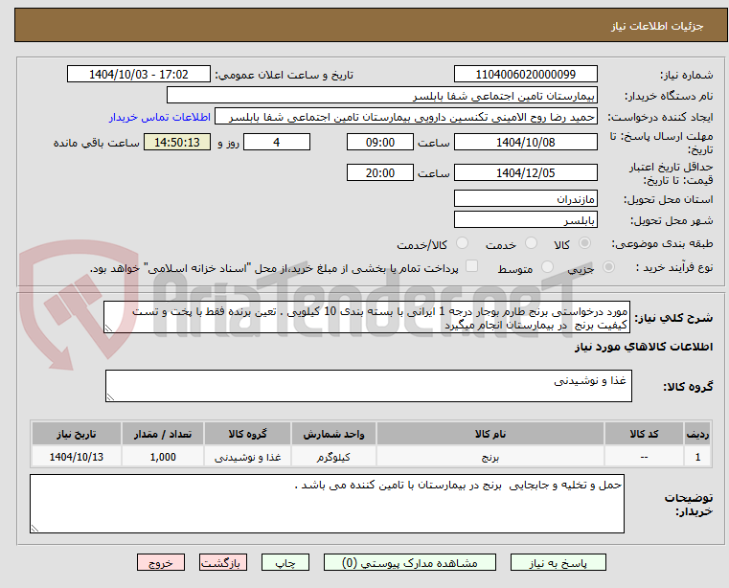Click the ردیف column header
Image resolution: width=729 pixels, height=588 pixels.
click(697, 434)
